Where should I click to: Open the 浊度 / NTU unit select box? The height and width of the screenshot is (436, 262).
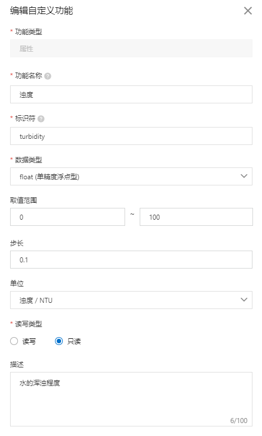[x=131, y=300]
